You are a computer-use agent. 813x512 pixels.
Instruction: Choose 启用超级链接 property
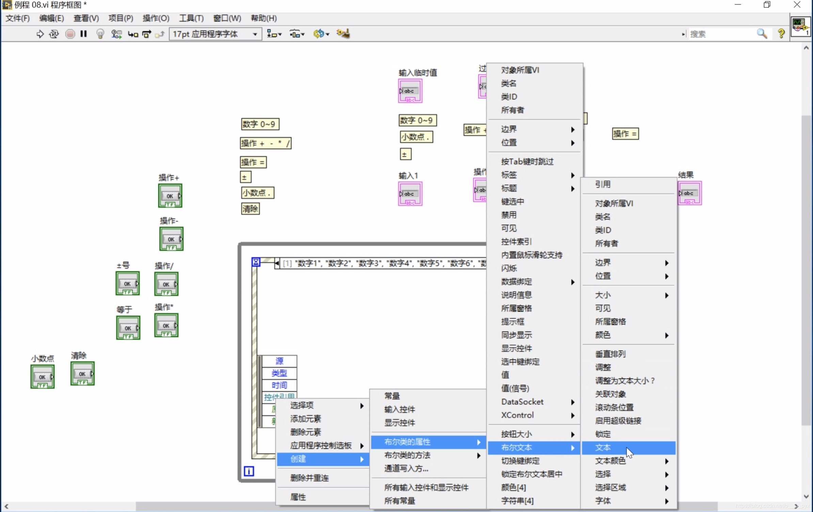point(628,421)
